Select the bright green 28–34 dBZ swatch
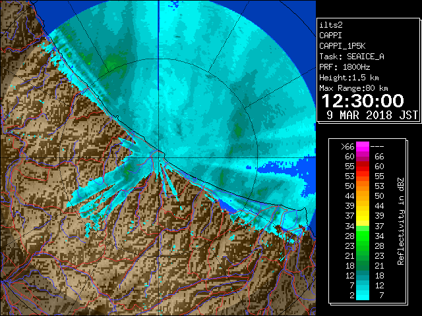 point(363,236)
